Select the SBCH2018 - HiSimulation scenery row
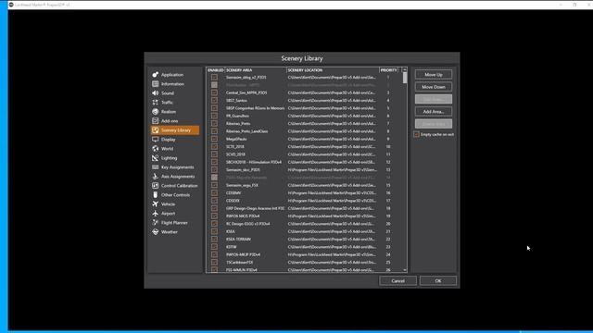Screen dimensions: 593x333 click(x=307, y=162)
